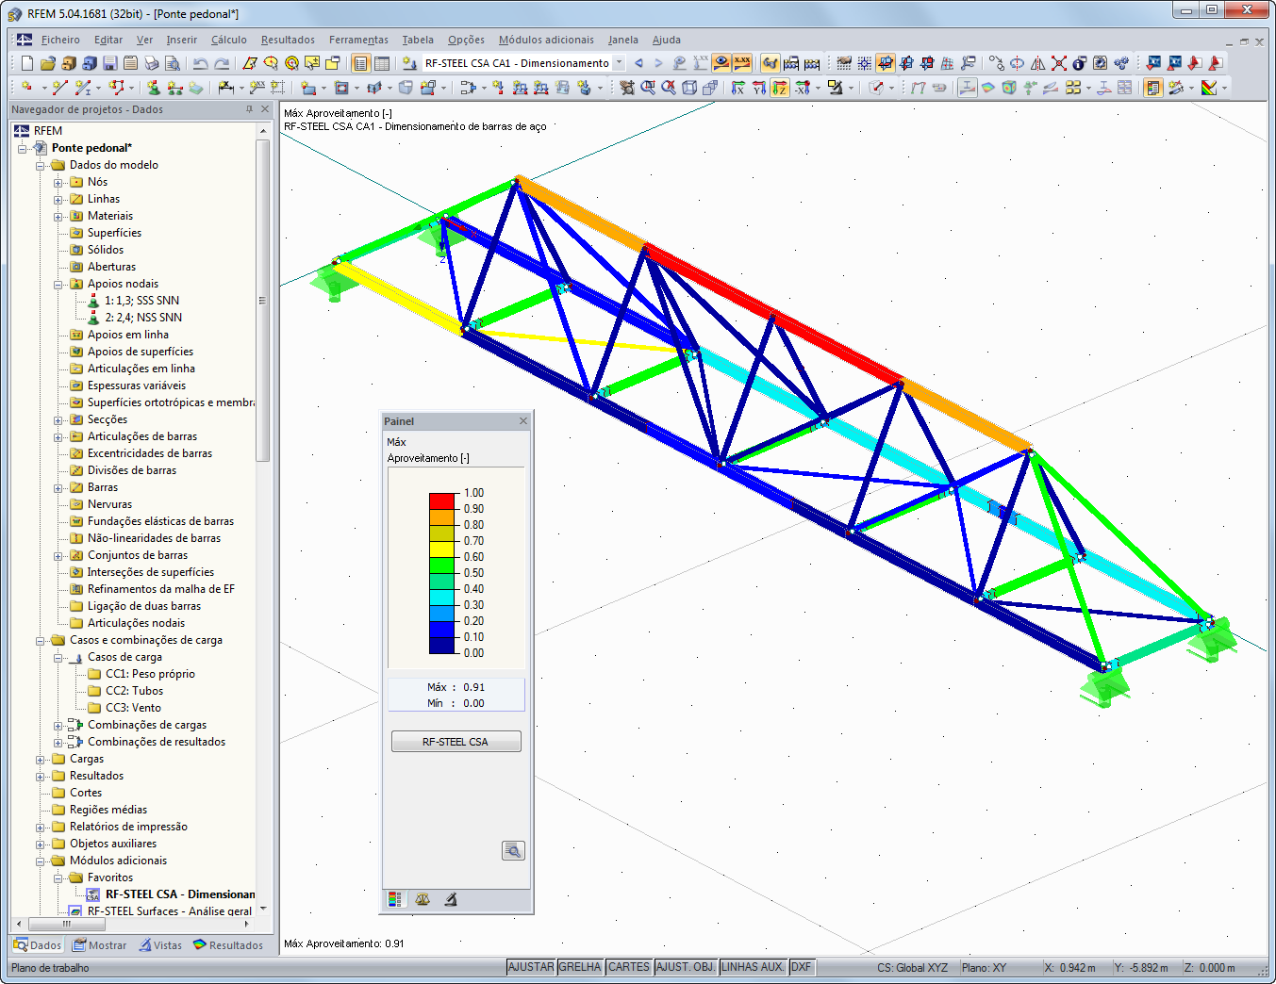Save the model with the floppy icon
The image size is (1276, 984).
[109, 63]
